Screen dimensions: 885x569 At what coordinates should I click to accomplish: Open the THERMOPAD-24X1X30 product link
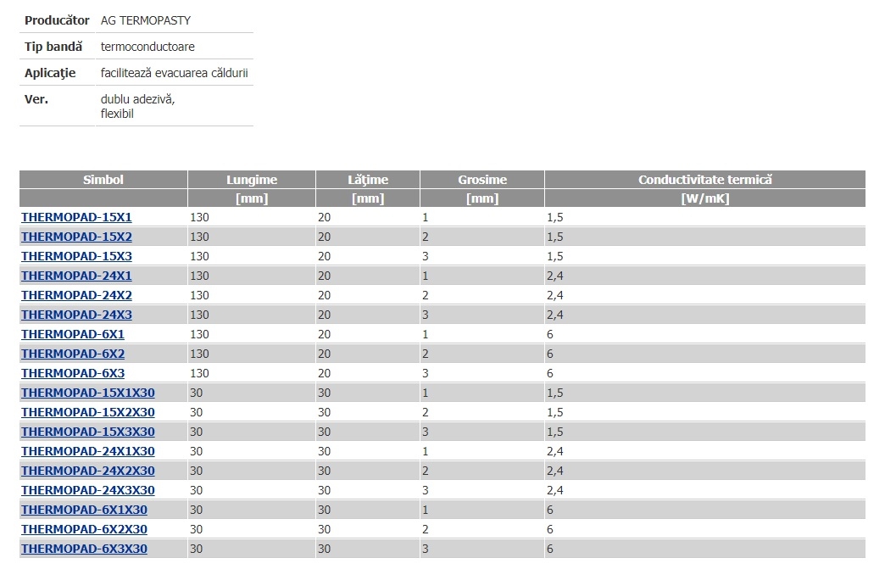[88, 451]
